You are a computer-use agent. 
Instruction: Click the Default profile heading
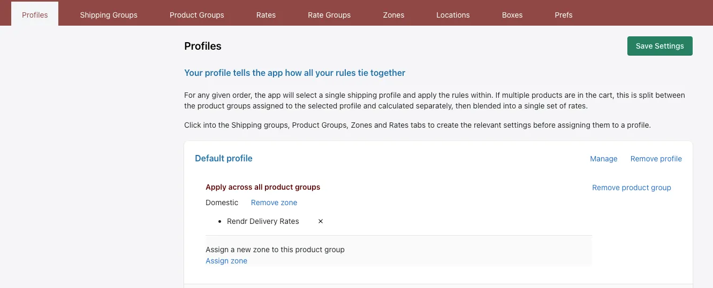point(224,158)
